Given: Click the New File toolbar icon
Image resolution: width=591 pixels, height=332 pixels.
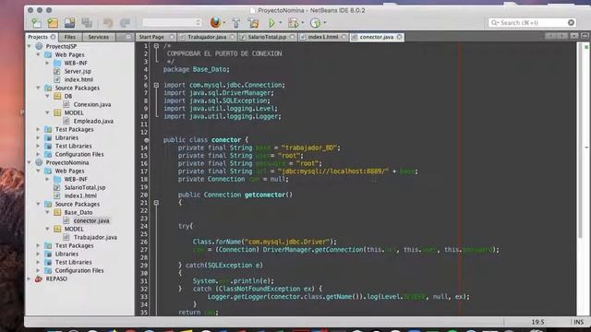Looking at the screenshot, I should [x=37, y=23].
